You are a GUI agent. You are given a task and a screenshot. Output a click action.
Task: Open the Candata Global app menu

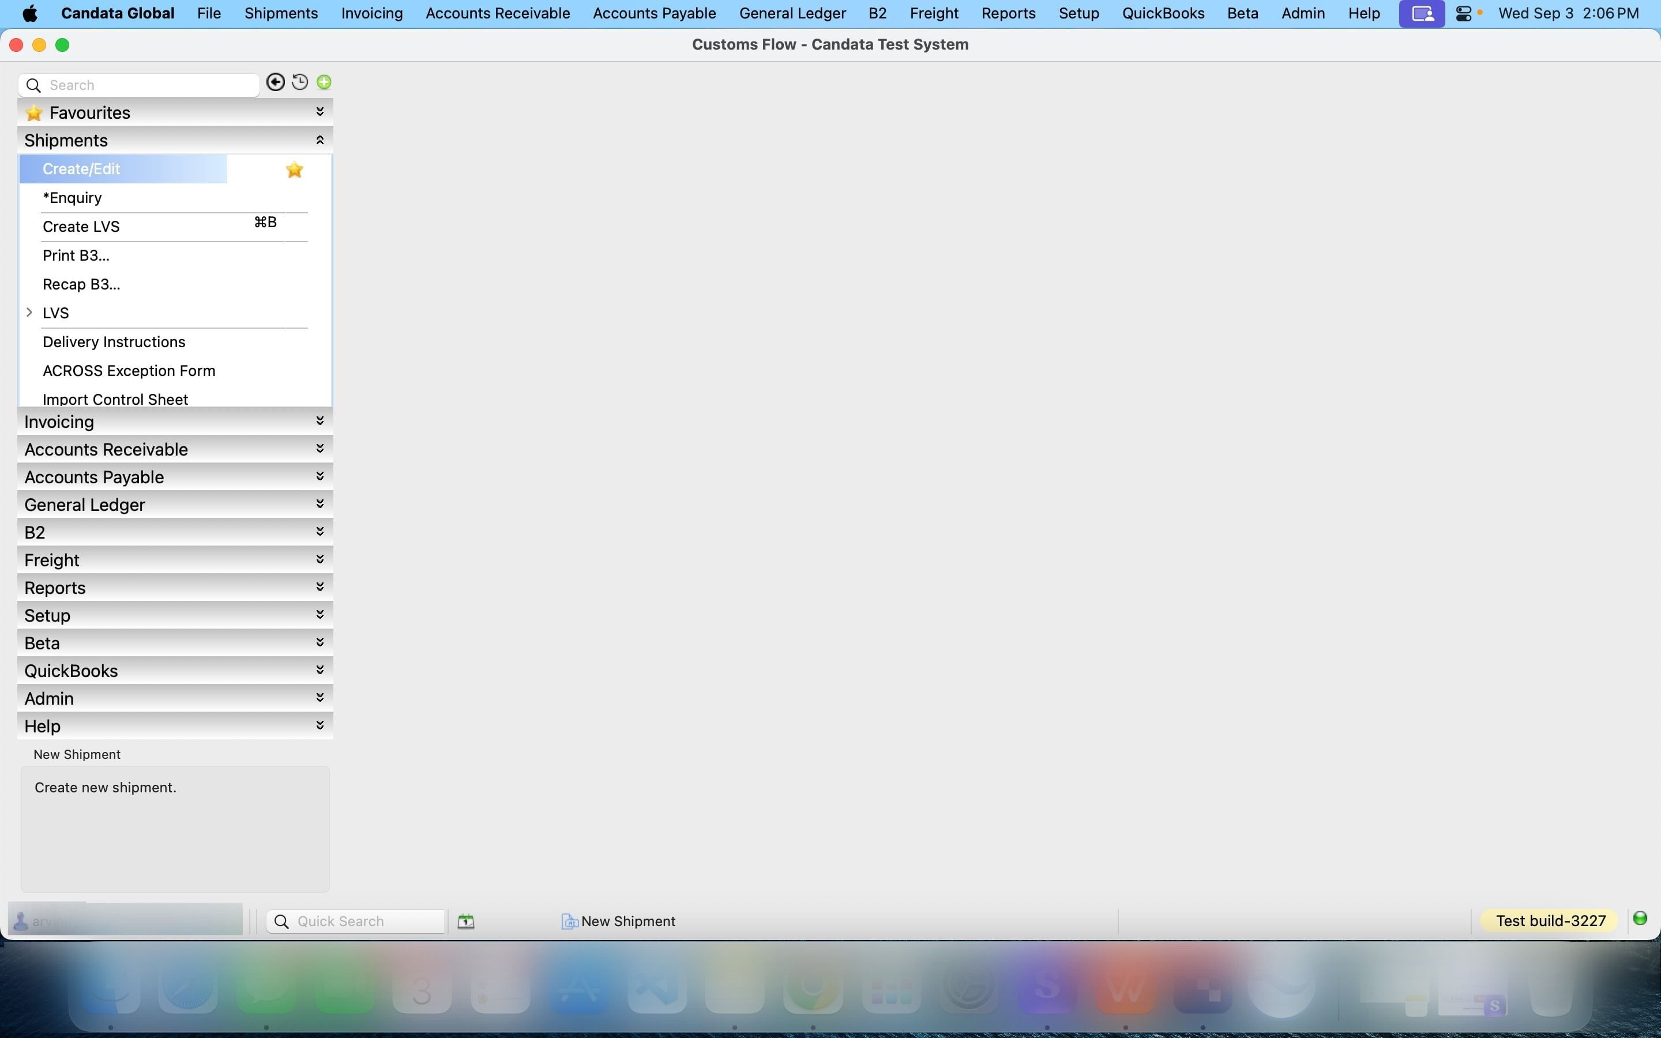(118, 14)
